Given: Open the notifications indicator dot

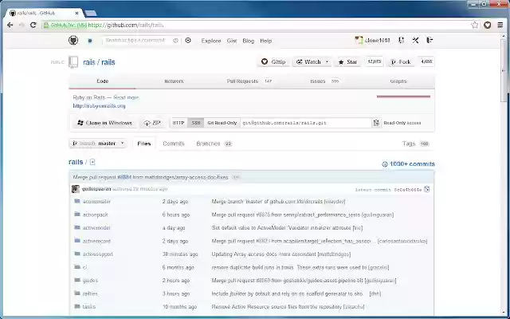Looking at the screenshot, I should click(x=90, y=41).
